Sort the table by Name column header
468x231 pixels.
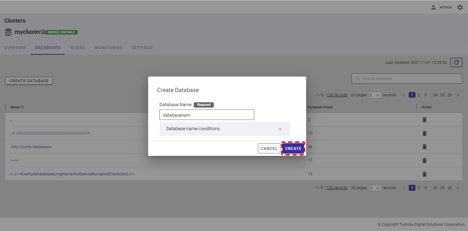coord(15,107)
